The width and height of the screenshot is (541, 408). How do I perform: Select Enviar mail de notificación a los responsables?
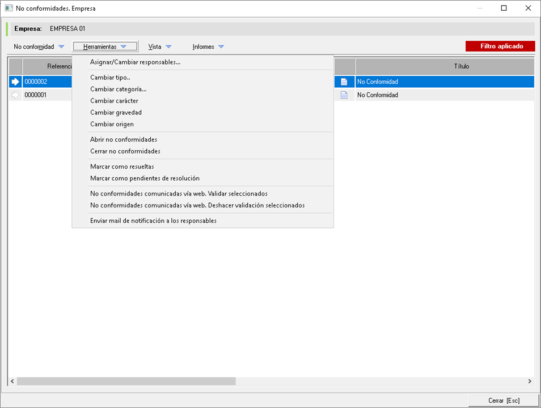pyautogui.click(x=153, y=220)
